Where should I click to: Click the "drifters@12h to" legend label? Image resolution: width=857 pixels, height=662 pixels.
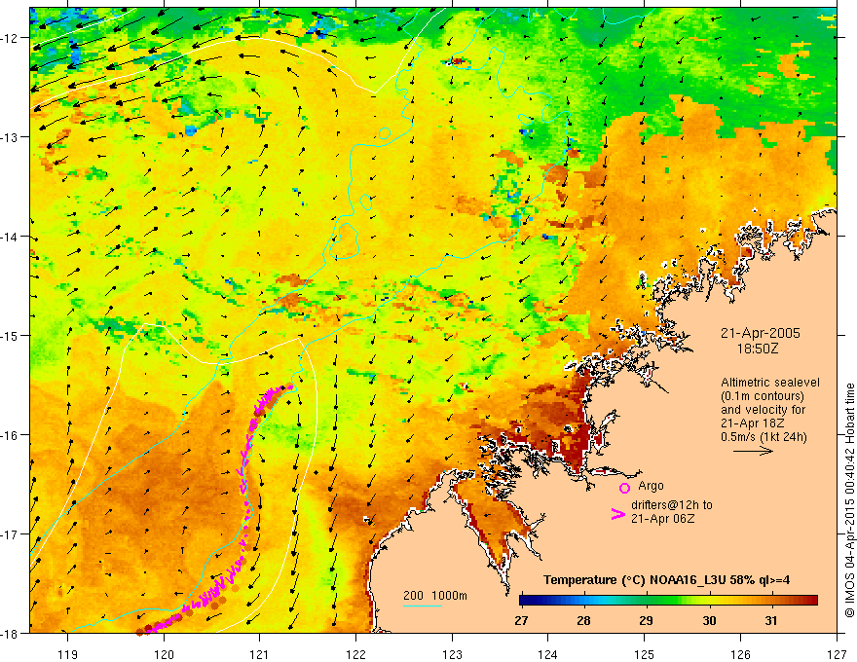pyautogui.click(x=672, y=505)
